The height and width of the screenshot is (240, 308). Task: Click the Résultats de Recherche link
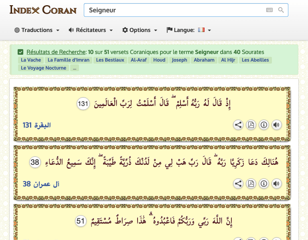click(x=56, y=52)
